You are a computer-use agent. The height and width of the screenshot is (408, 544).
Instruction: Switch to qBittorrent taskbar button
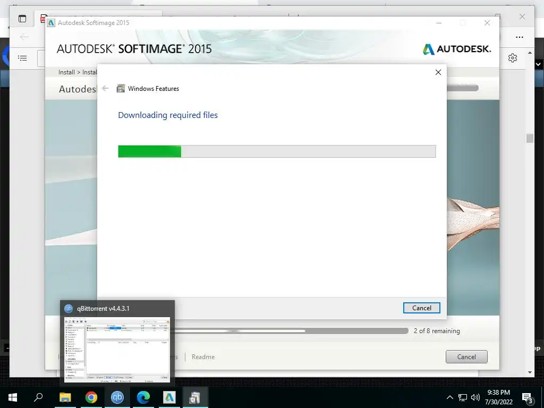(117, 397)
